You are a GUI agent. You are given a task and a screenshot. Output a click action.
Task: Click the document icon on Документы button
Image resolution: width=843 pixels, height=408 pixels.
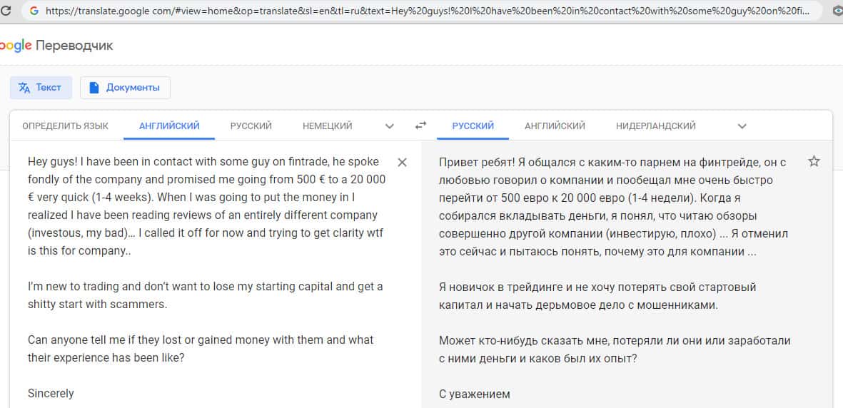pos(94,88)
